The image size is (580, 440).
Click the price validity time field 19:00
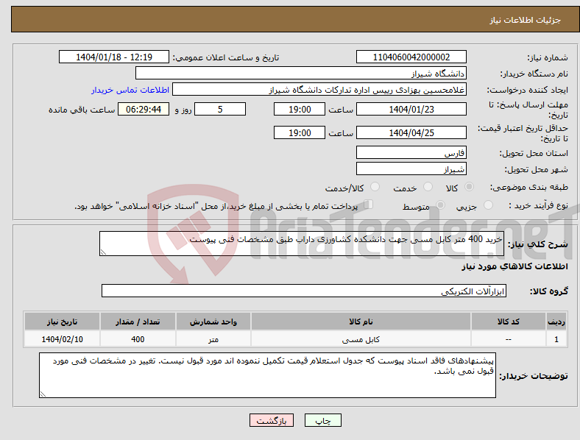point(300,132)
